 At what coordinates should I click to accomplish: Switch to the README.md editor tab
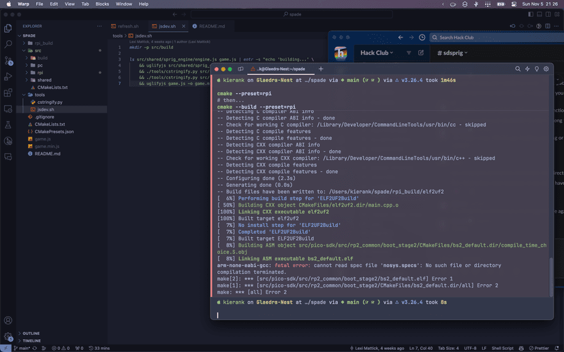point(211,27)
